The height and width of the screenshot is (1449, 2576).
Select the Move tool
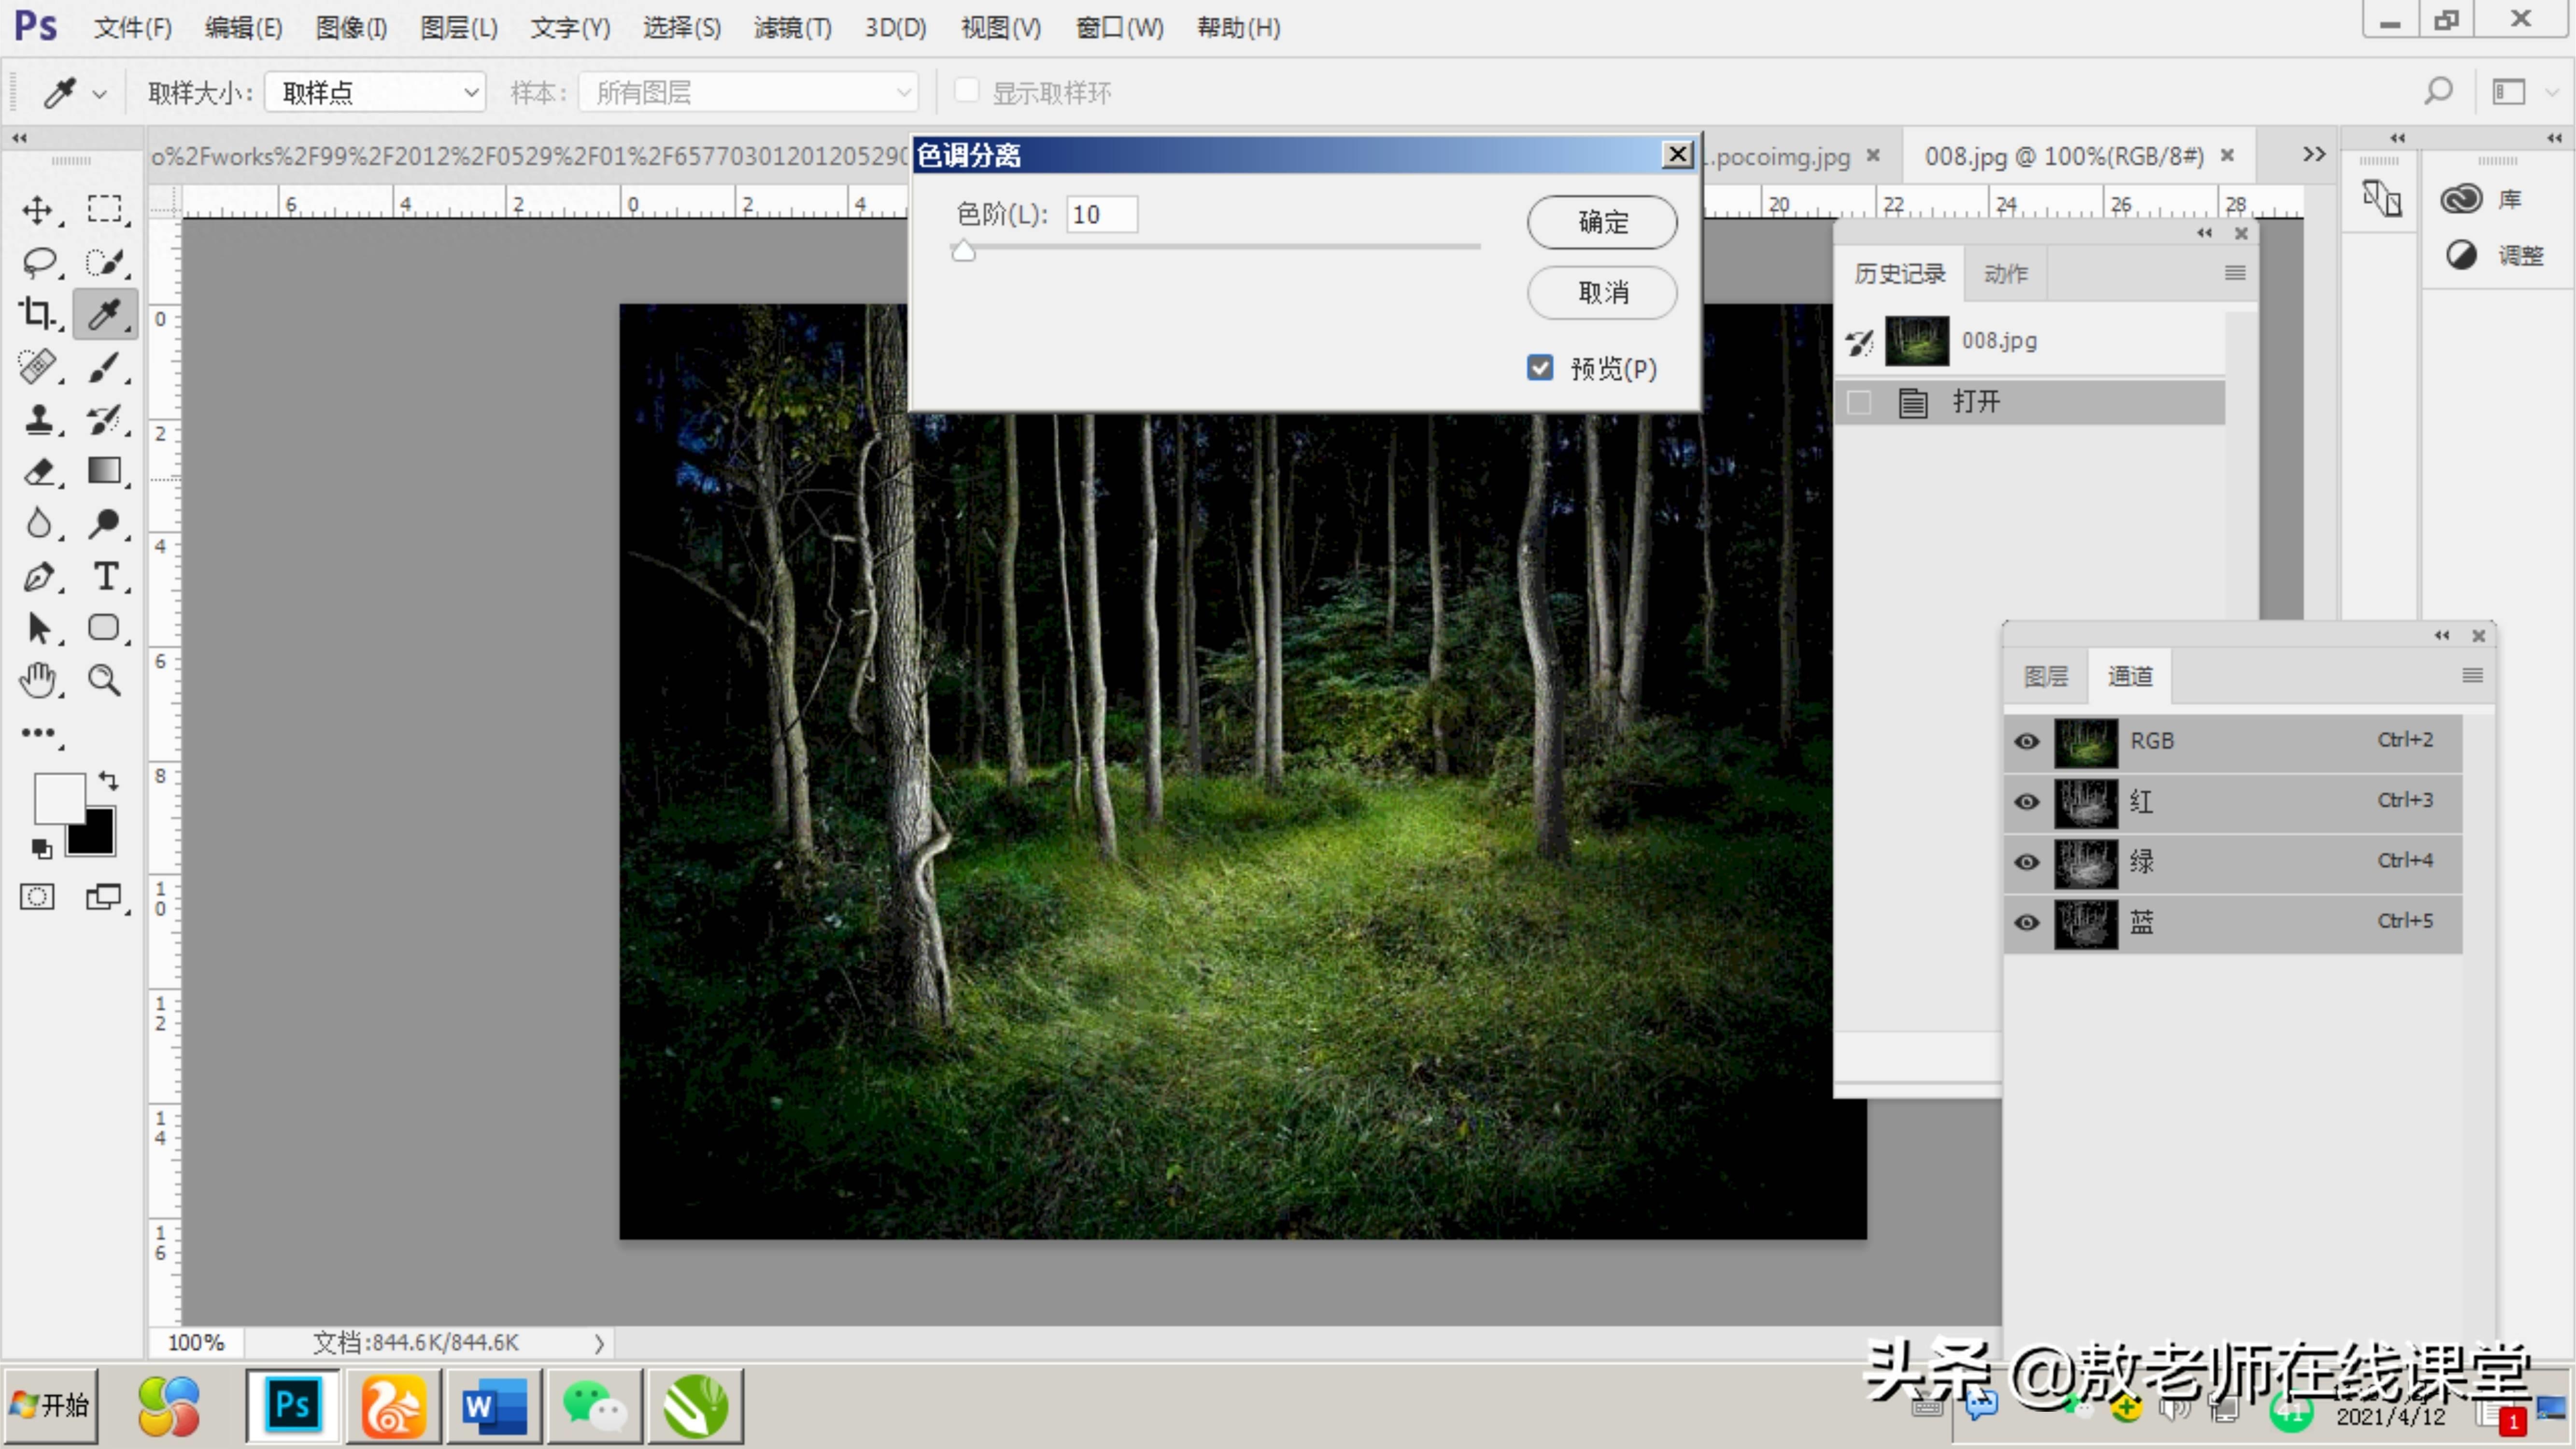tap(38, 210)
